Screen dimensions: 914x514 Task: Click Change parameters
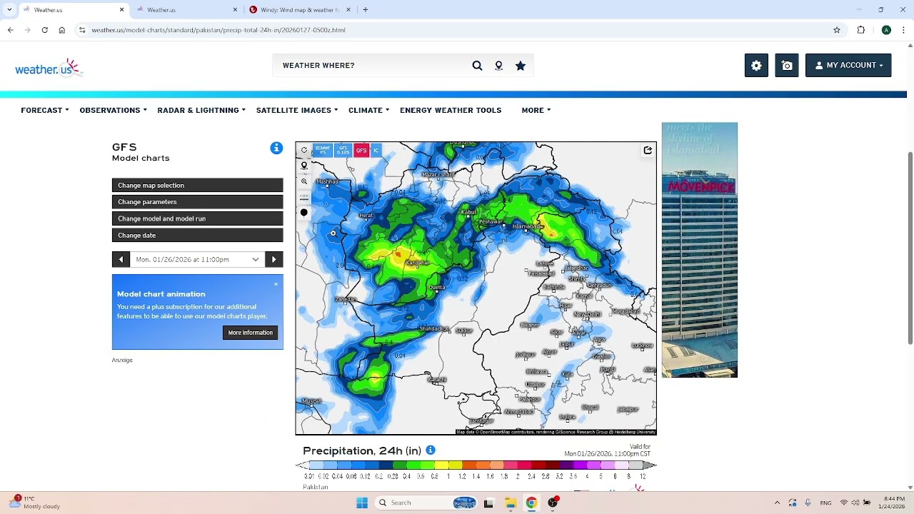pyautogui.click(x=197, y=202)
